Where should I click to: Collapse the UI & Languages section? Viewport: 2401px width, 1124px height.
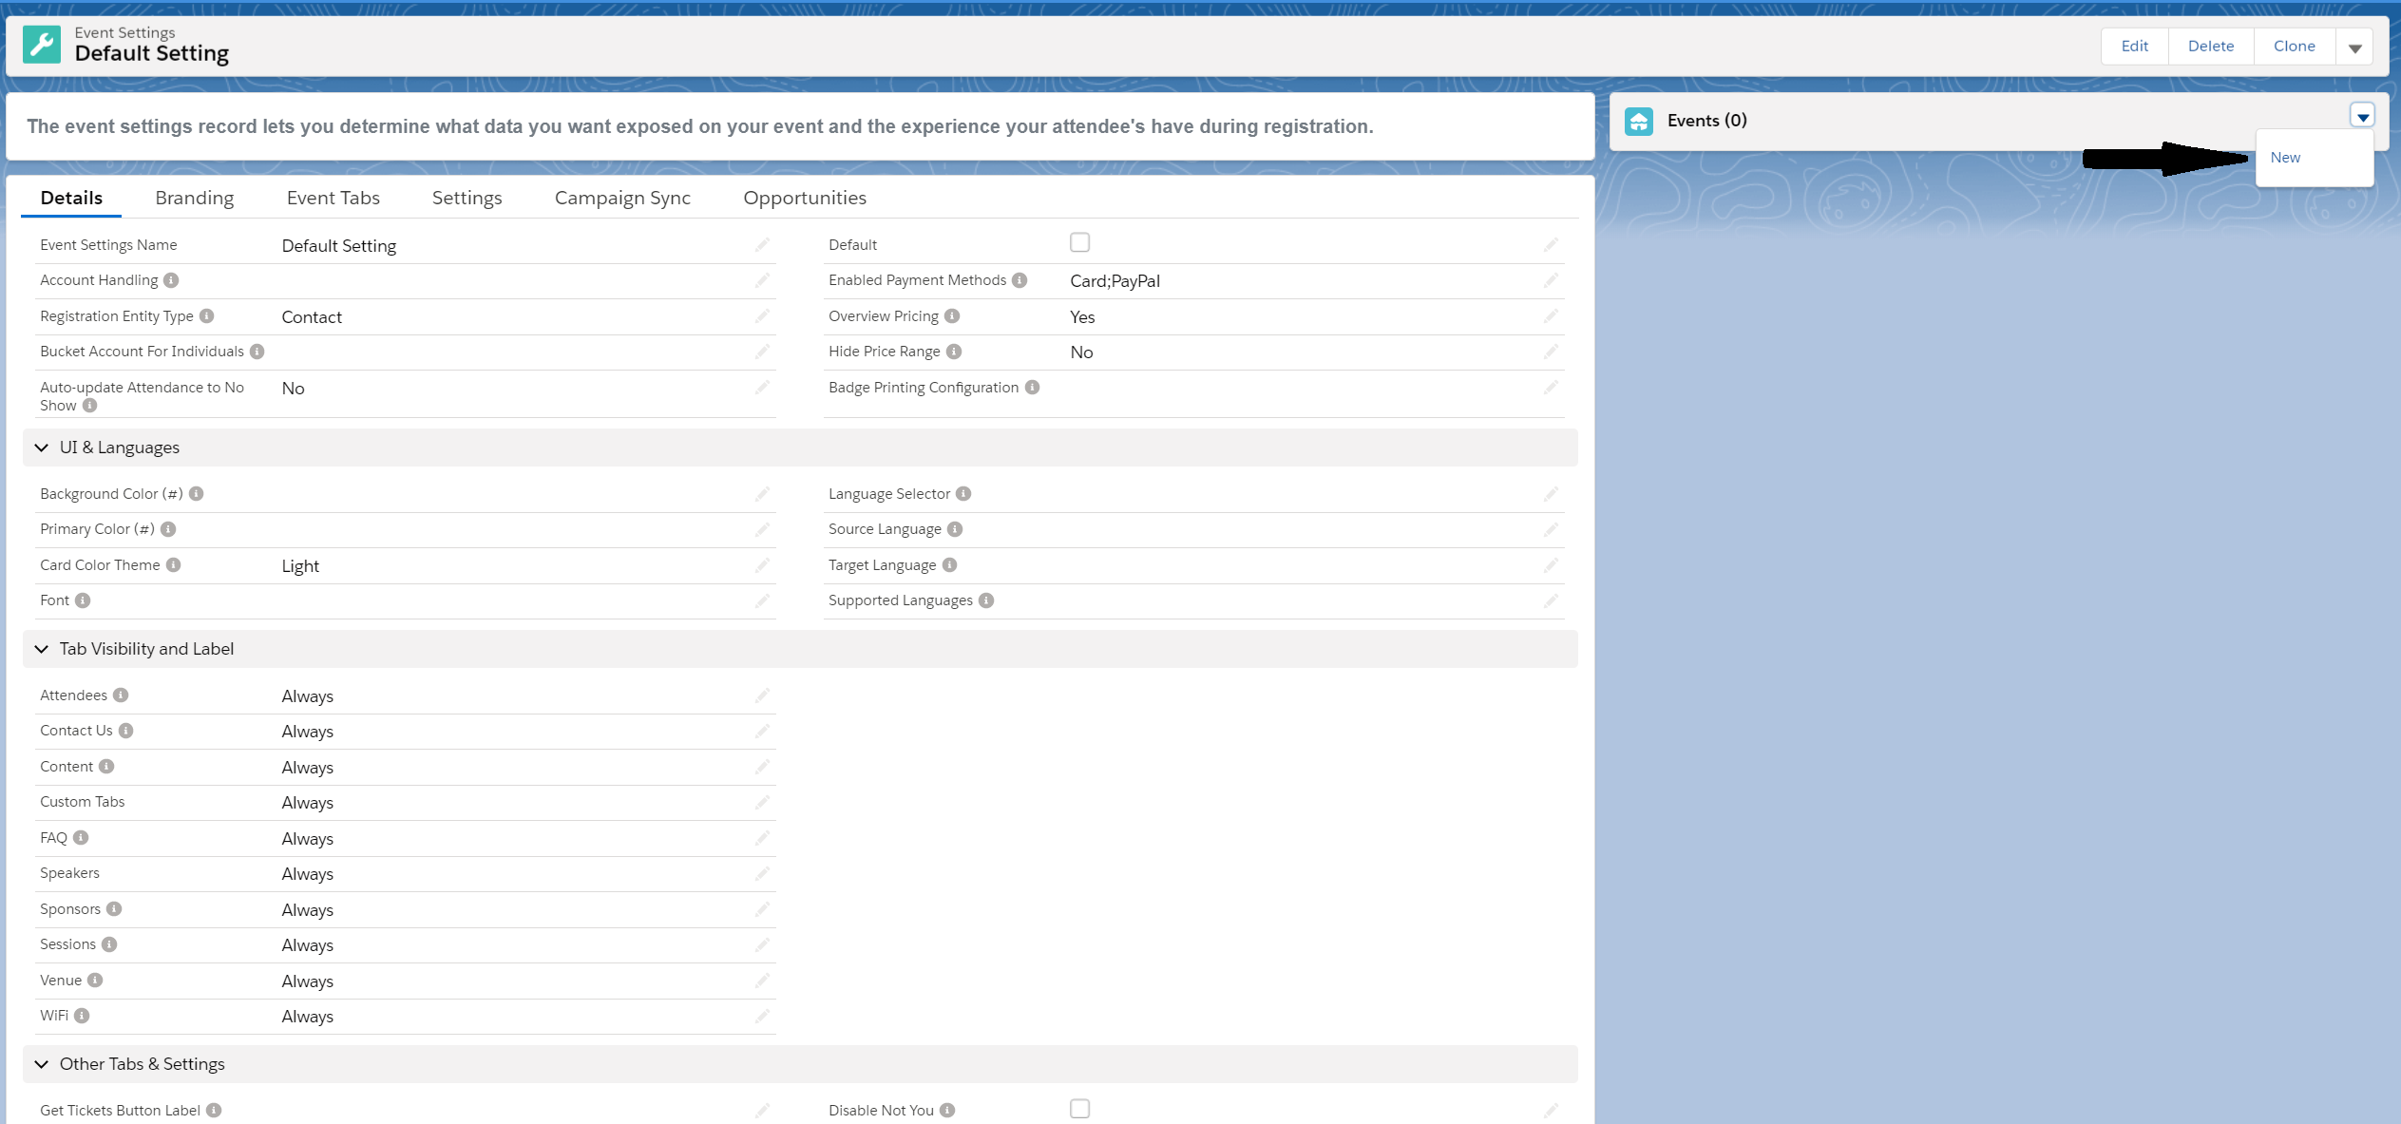(42, 448)
